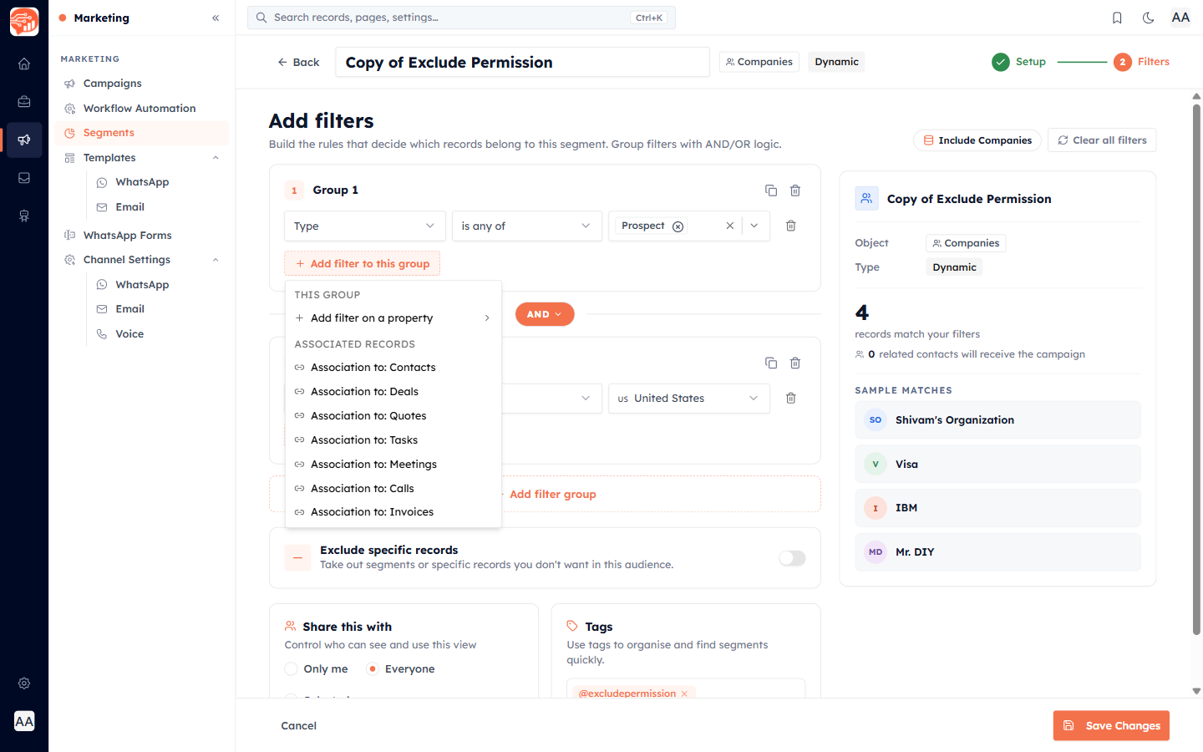Collapse the Templates tree section
Screen dimensions: 1203x752
click(x=216, y=158)
